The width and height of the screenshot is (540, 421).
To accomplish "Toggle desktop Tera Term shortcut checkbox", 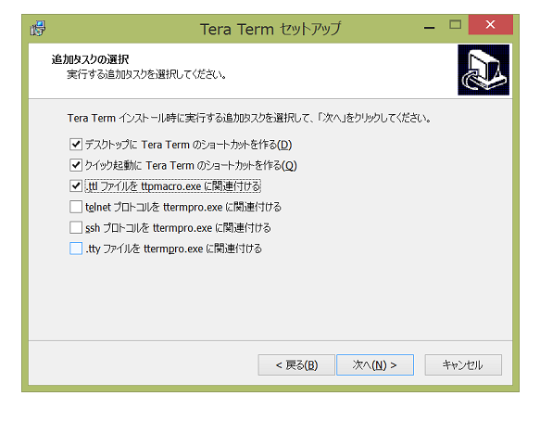I will (76, 145).
